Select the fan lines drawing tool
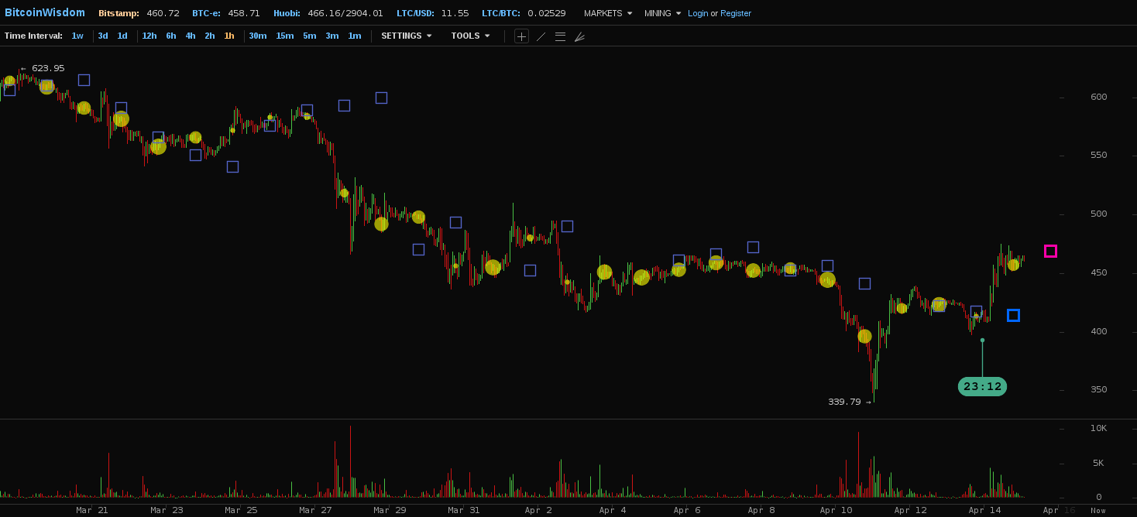 point(579,36)
